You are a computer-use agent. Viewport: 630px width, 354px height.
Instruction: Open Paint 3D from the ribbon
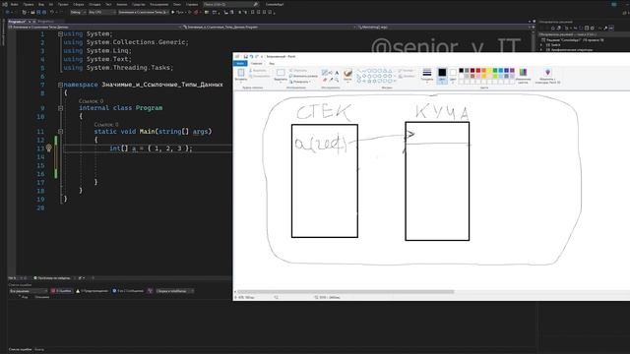tap(547, 76)
